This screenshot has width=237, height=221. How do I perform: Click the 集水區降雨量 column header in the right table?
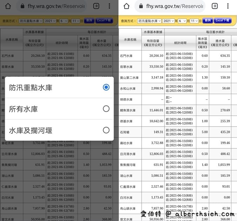203,43
